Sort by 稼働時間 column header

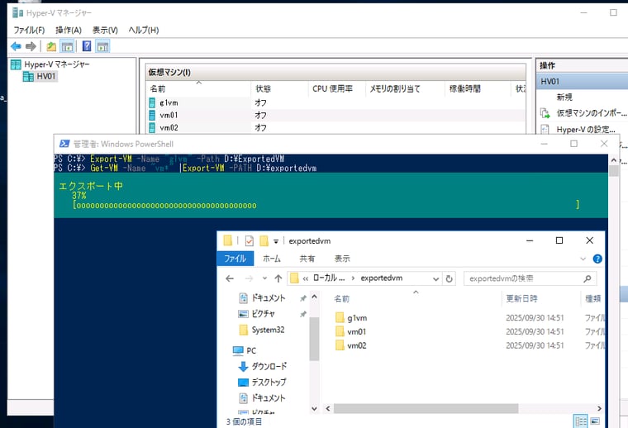pyautogui.click(x=478, y=89)
